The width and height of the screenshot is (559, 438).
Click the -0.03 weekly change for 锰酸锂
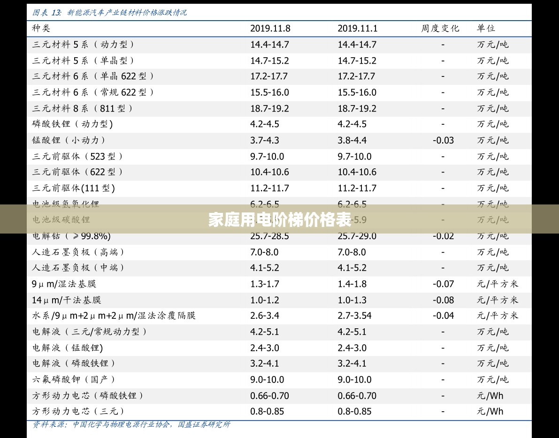click(x=443, y=140)
